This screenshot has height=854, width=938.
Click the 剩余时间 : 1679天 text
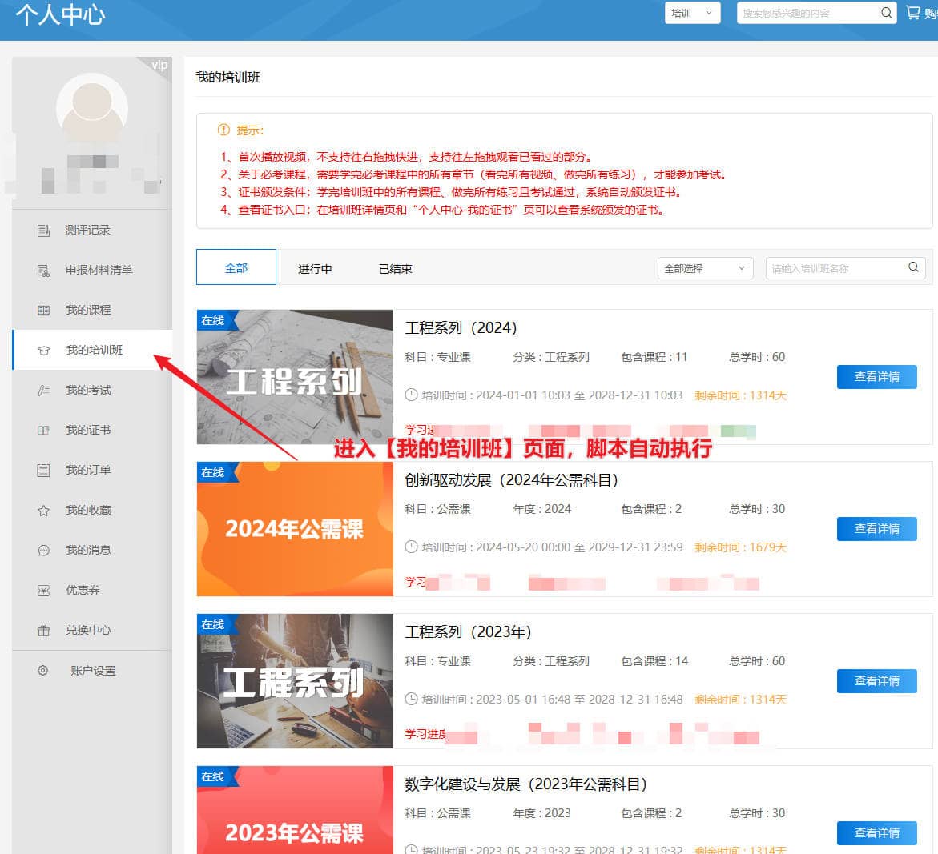pos(741,547)
